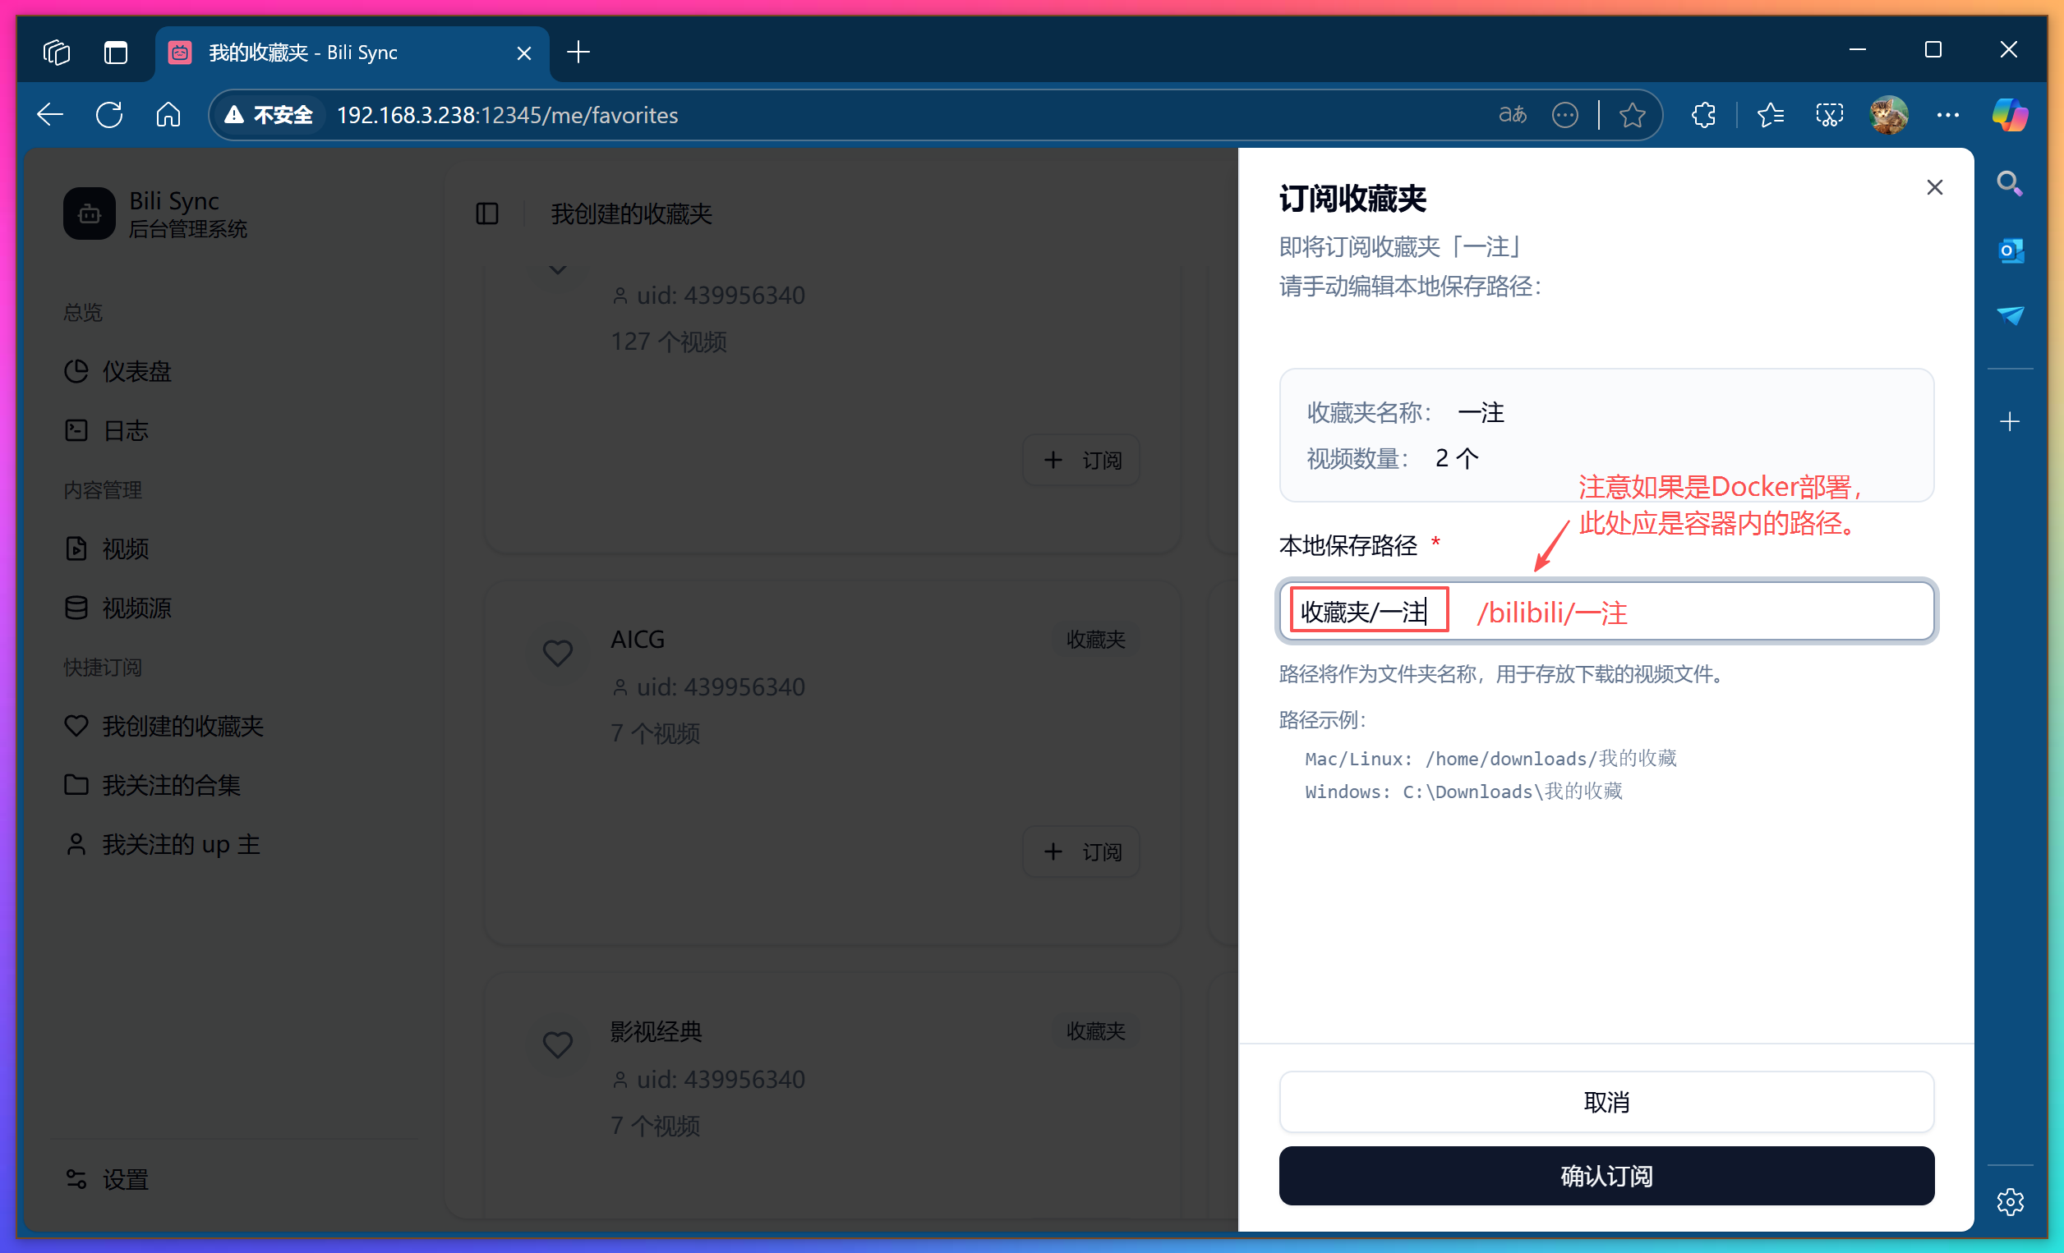This screenshot has width=2064, height=1253.
Task: Open 视频源 using the database icon
Action: (76, 607)
